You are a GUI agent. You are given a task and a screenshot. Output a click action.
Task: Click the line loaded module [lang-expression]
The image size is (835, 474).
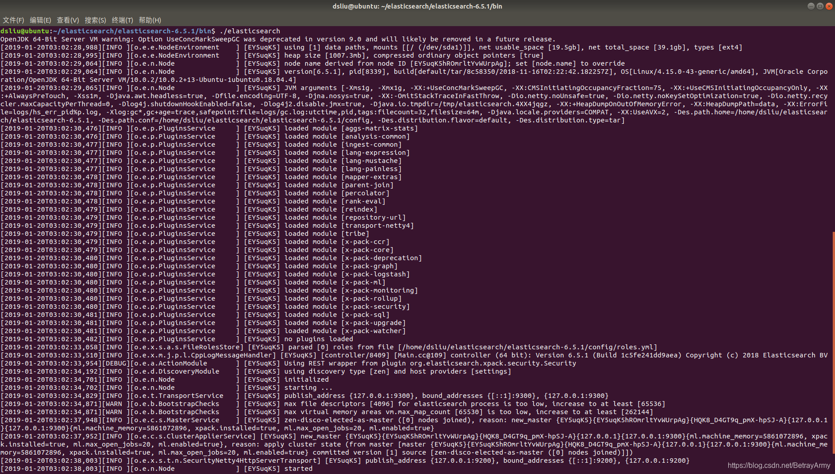click(x=205, y=153)
